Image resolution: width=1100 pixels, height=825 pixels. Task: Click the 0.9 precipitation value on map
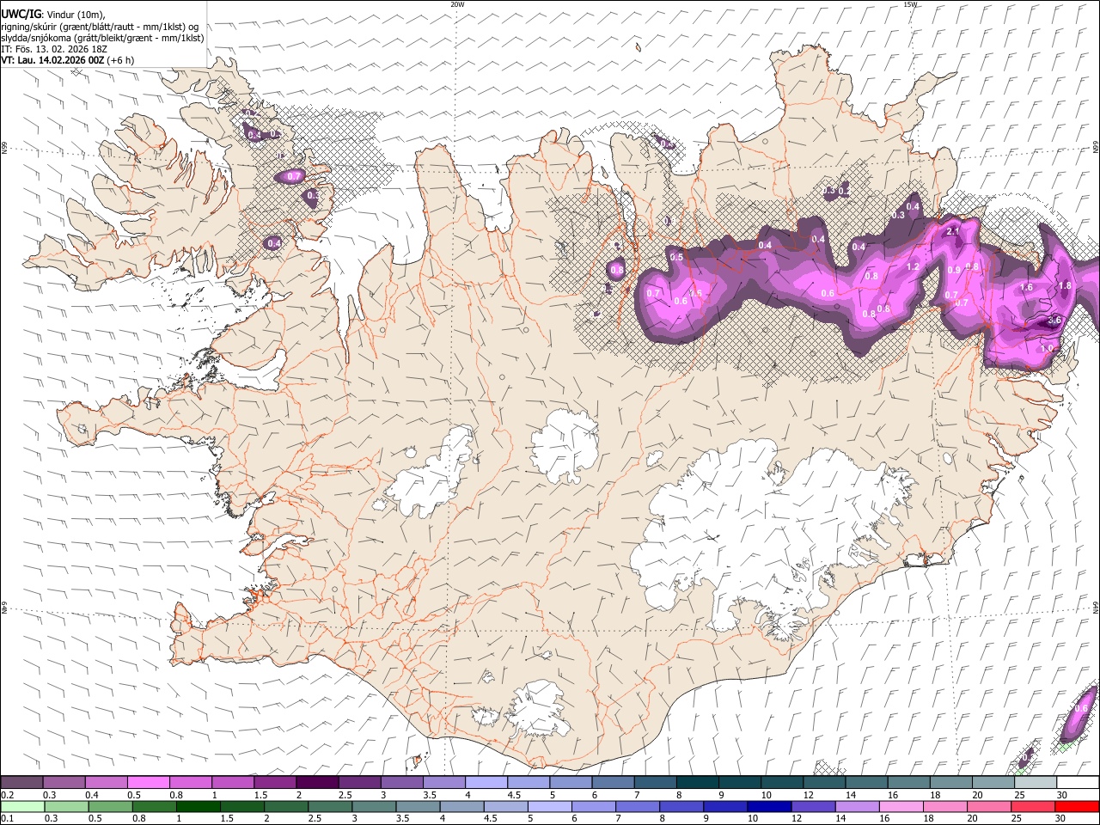(954, 270)
